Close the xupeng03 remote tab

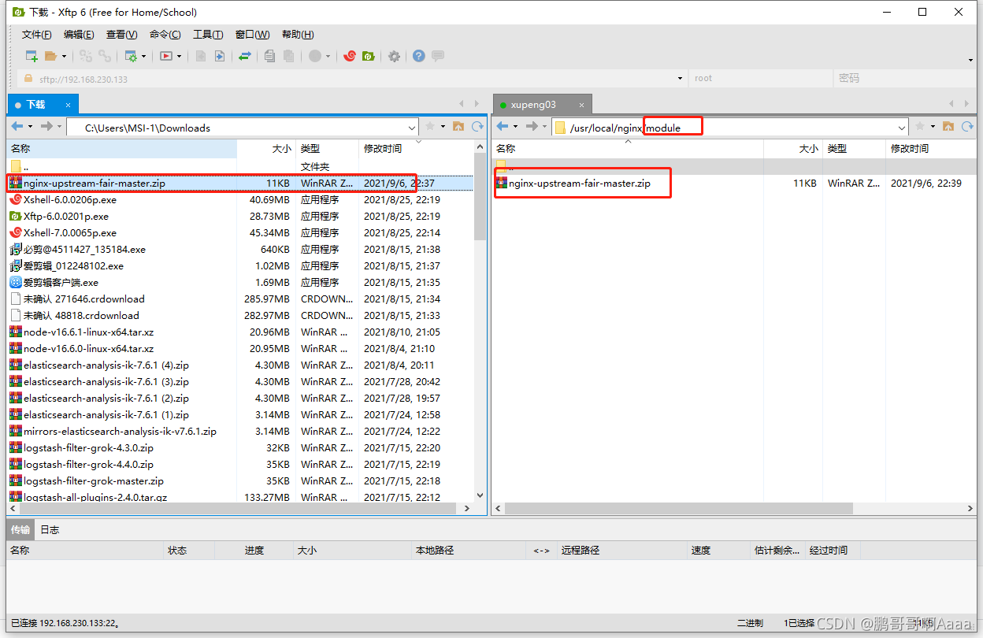point(582,104)
